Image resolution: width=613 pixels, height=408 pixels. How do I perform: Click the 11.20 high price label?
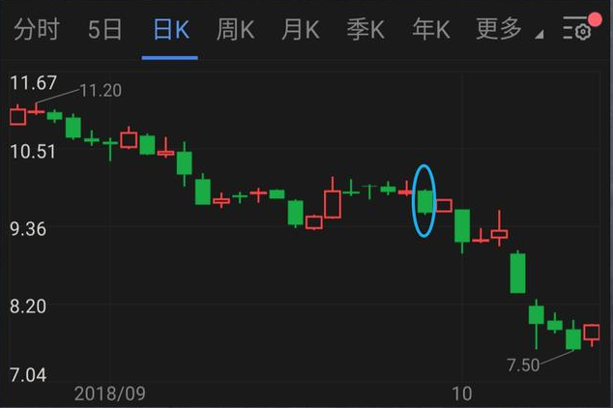(x=101, y=91)
